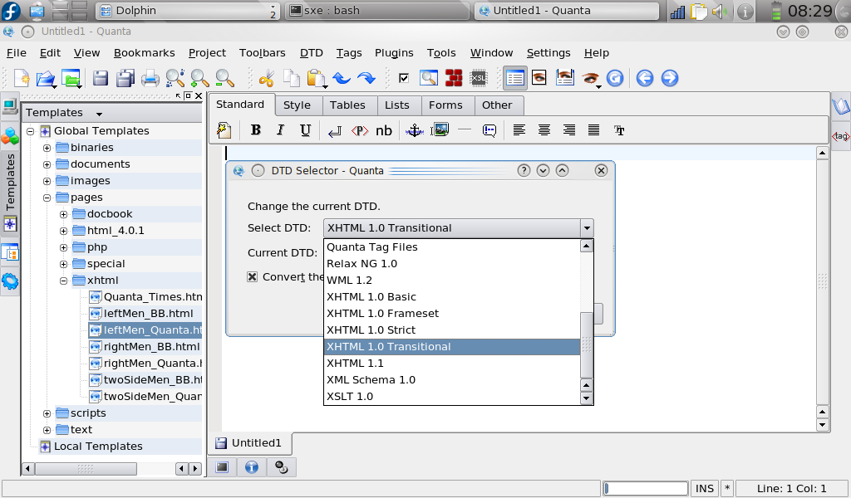851x498 pixels.
Task: Collapse the pages folder
Action: pyautogui.click(x=47, y=198)
